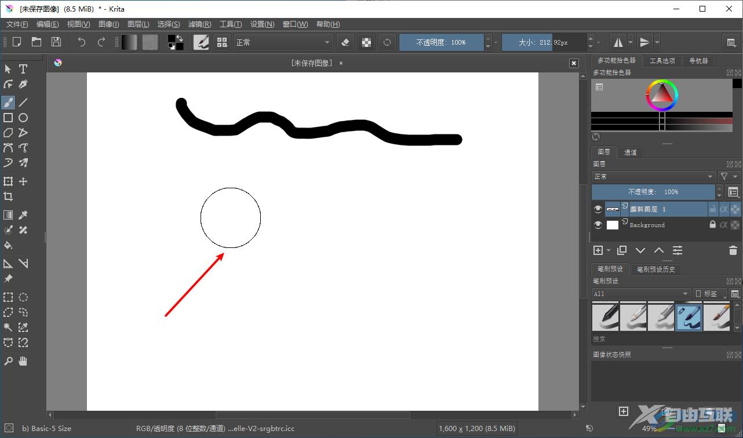Open the 标签 tag menu
The height and width of the screenshot is (438, 743).
tap(710, 294)
